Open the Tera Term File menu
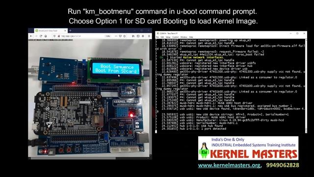Screen dimensions: 314x177 tap(157, 37)
